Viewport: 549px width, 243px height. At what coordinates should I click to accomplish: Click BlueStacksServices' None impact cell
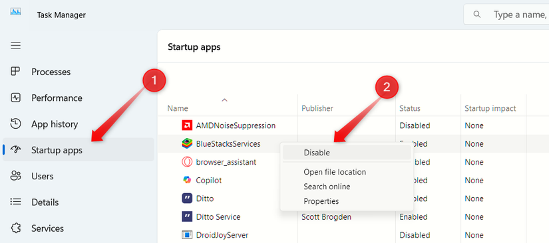474,143
